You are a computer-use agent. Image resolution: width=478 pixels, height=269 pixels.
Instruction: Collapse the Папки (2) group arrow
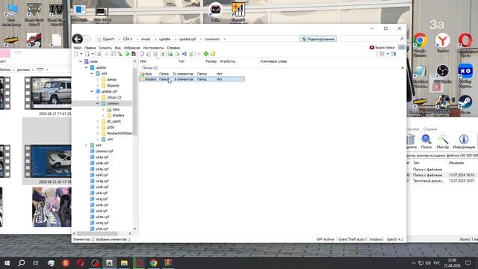[x=403, y=68]
